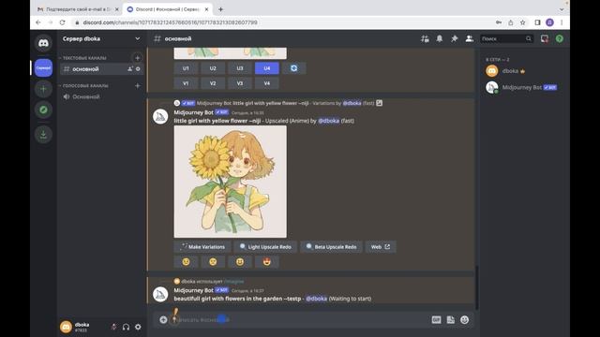Click message input field
This screenshot has width=600, height=337.
(298, 320)
